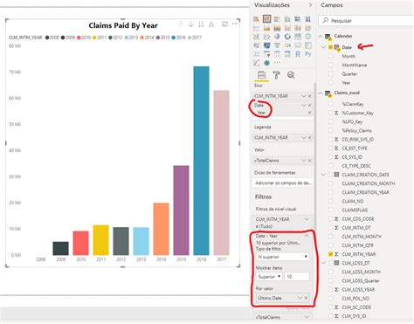Choose the clustered bar chart visualization
414x324 pixels.
(x=277, y=19)
